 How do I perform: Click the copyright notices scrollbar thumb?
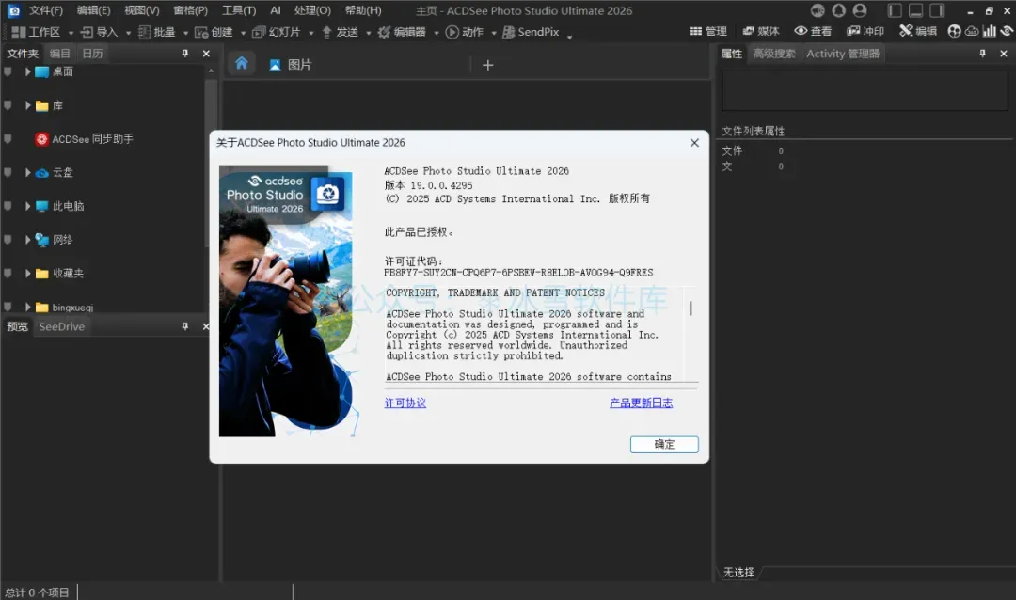click(691, 308)
